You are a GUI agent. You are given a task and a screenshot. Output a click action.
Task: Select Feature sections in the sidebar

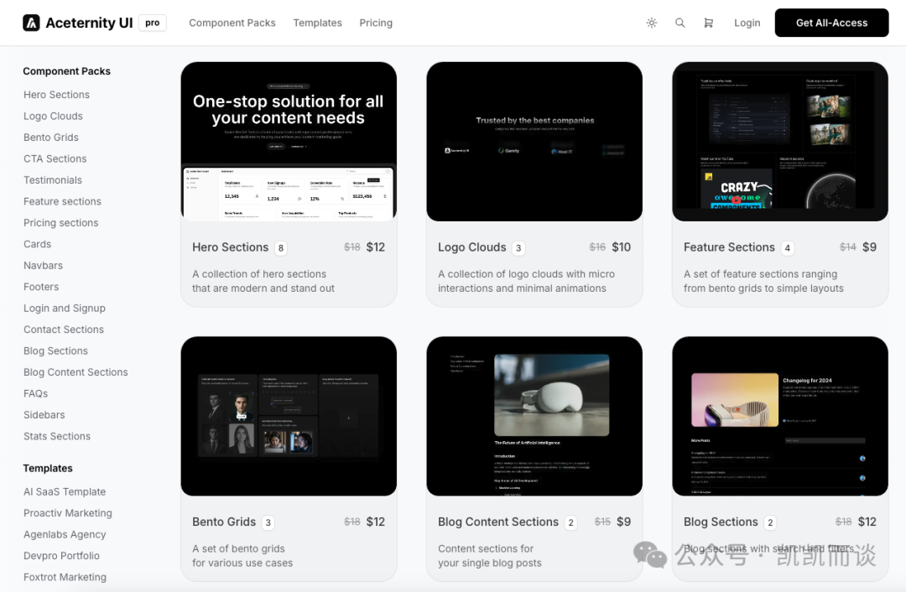[x=62, y=201]
